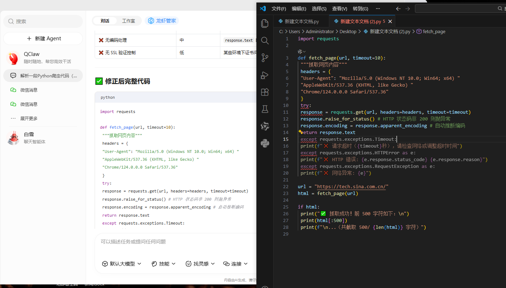Image resolution: width=506 pixels, height=288 pixels.
Task: Click Administrator in the breadcrumb path
Action: click(320, 31)
